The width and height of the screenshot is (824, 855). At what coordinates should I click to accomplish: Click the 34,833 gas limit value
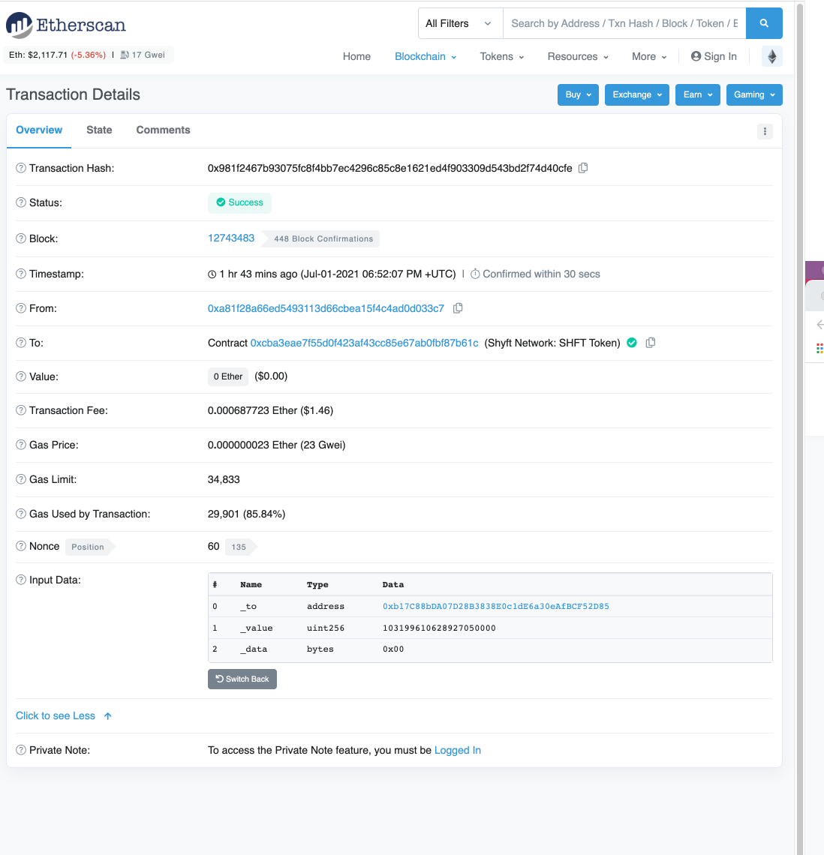(224, 480)
